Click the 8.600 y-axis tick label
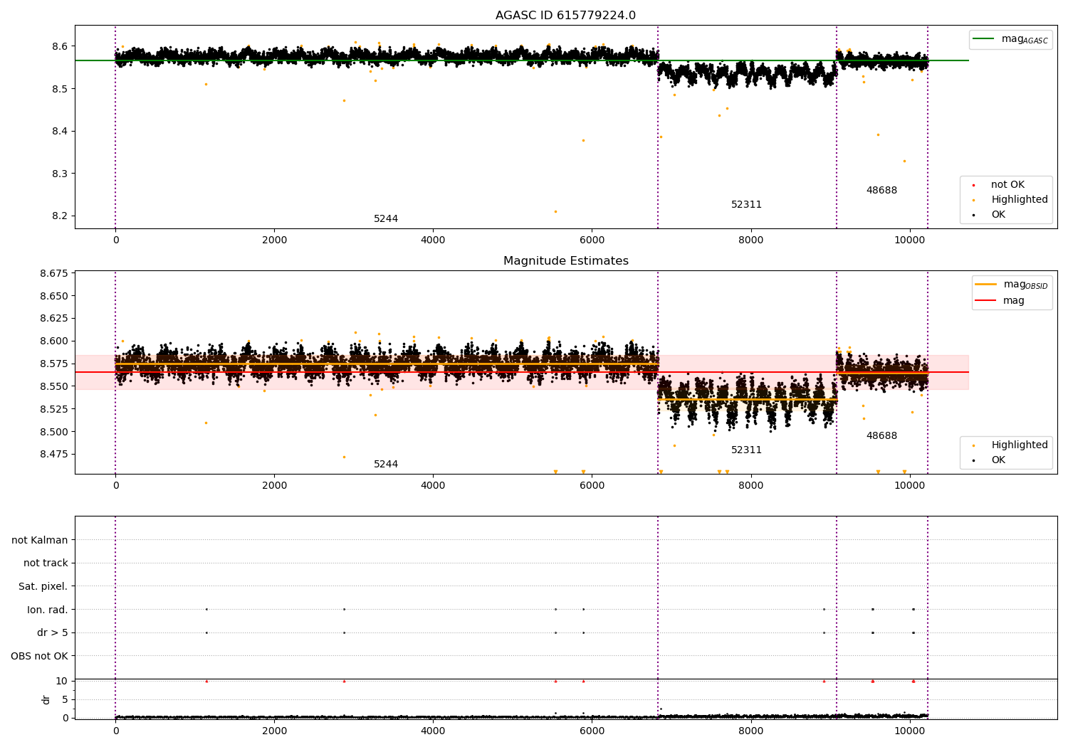Screen dimensions: 1068x747 [54, 341]
